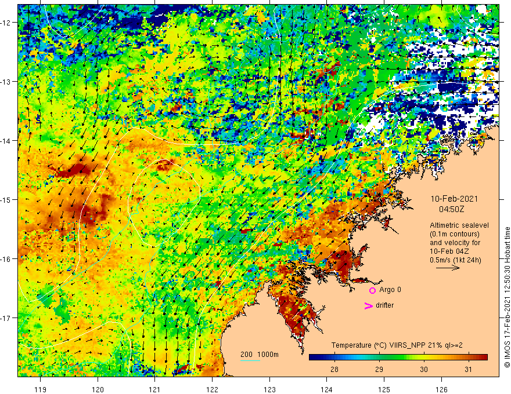Image resolution: width=511 pixels, height=394 pixels.
Task: Click the '200 1000m' depth label
Action: click(260, 355)
